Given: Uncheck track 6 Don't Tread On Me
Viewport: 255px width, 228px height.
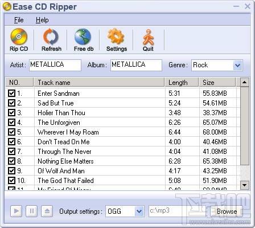Looking at the screenshot, I should (x=11, y=141).
